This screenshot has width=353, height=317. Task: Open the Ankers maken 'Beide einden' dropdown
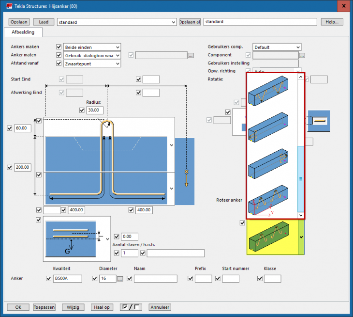[92, 47]
